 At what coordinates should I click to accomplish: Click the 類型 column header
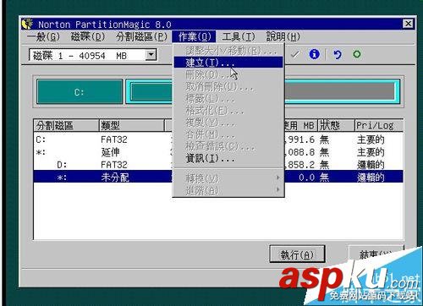pyautogui.click(x=132, y=125)
